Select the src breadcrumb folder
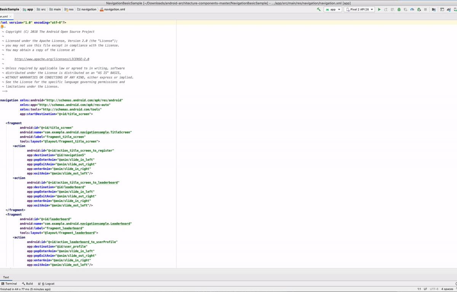 [x=41, y=9]
